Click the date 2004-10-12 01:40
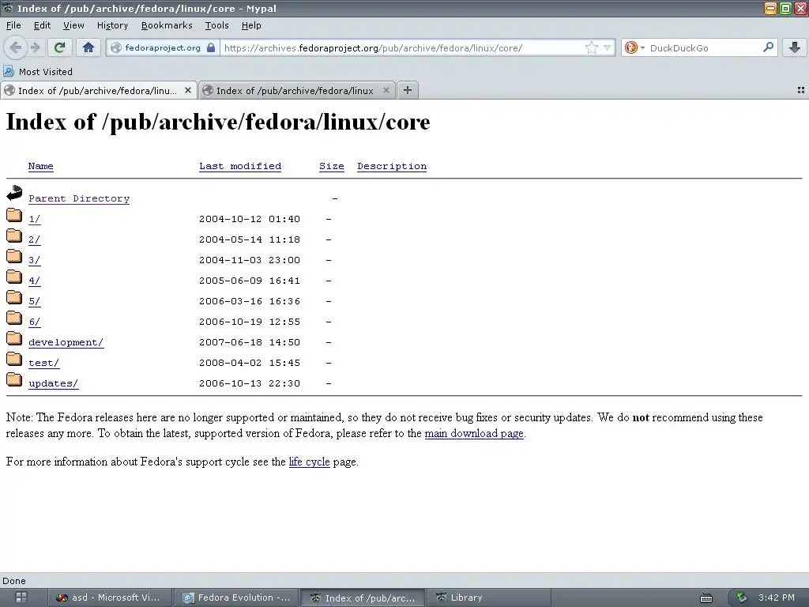The height and width of the screenshot is (607, 809). pos(249,219)
